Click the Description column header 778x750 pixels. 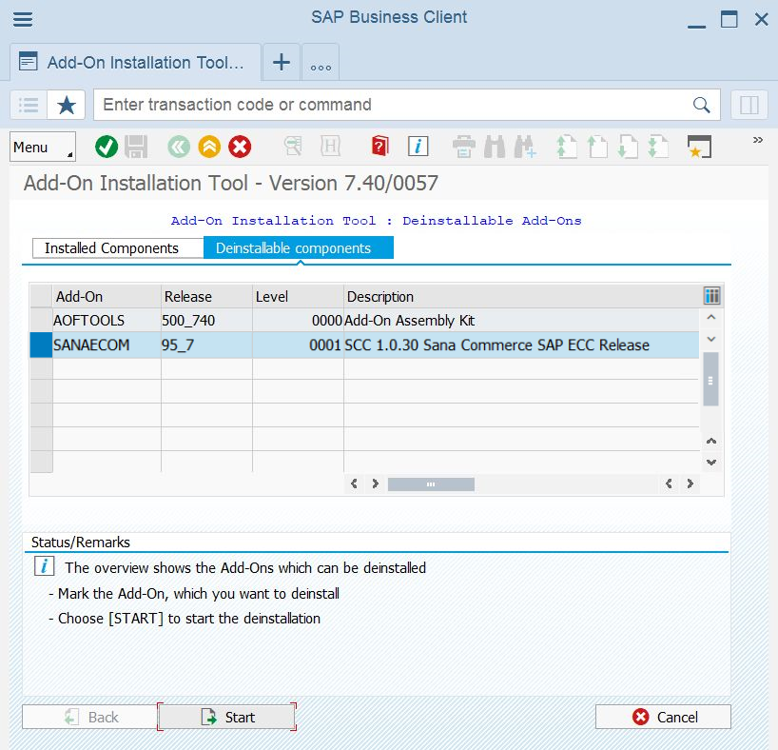[x=522, y=296]
